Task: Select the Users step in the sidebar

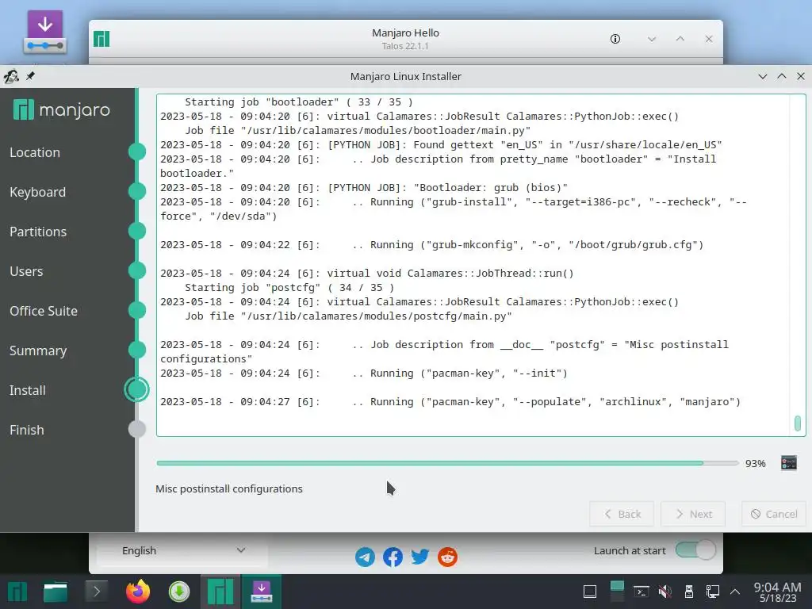Action: click(26, 271)
